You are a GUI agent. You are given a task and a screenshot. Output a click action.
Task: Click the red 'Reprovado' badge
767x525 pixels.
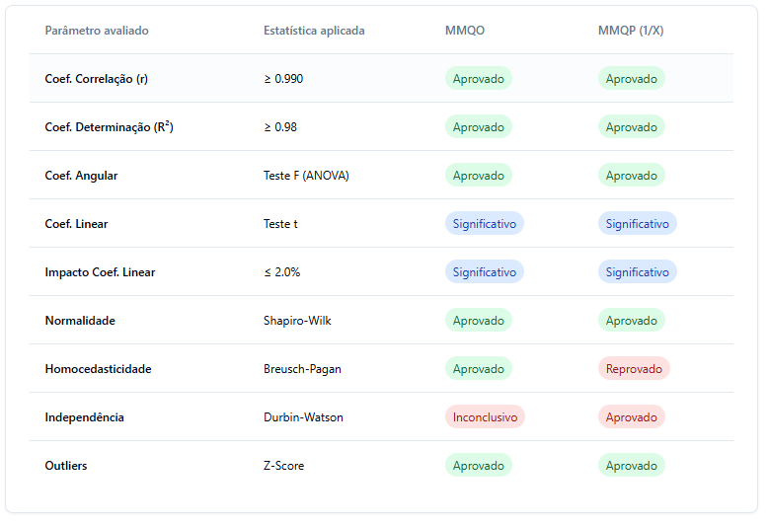tap(634, 369)
